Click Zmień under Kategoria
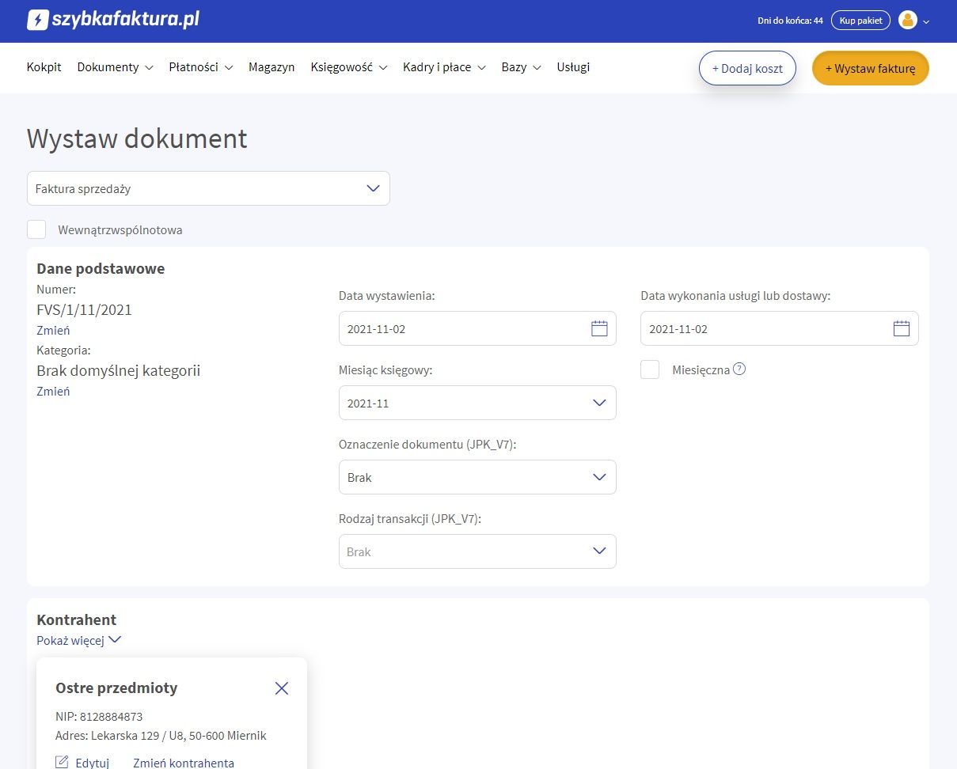957x769 pixels. (53, 391)
